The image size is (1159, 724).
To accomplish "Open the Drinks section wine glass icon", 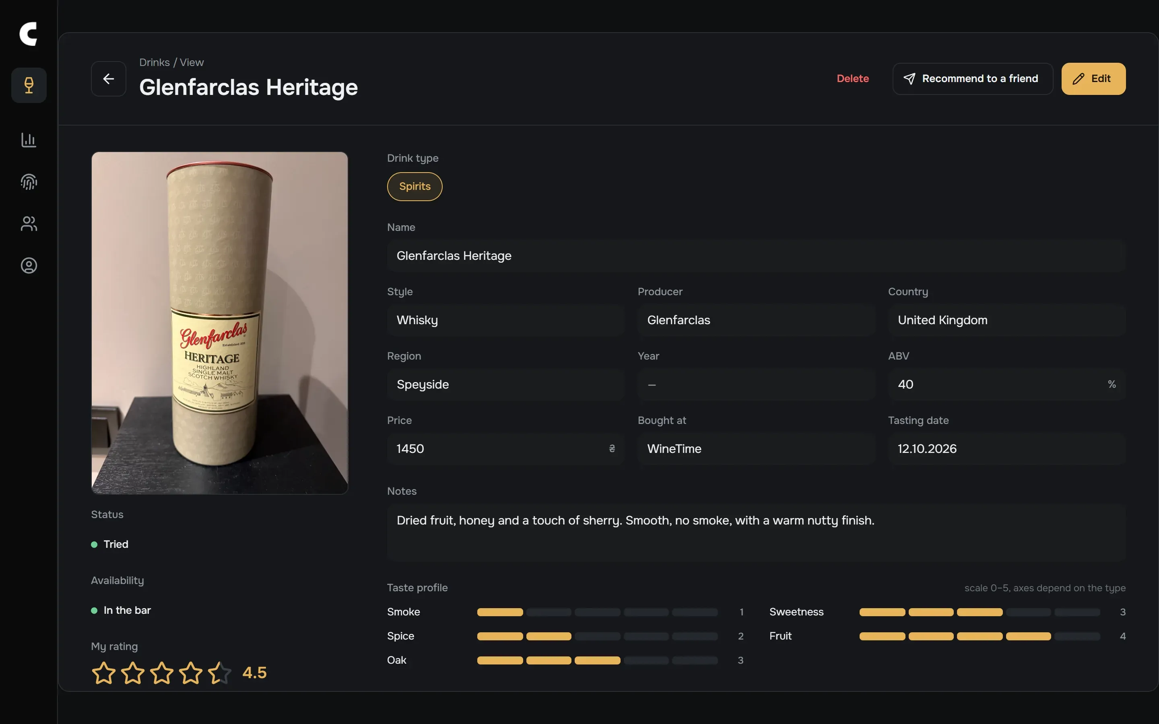I will coord(29,85).
